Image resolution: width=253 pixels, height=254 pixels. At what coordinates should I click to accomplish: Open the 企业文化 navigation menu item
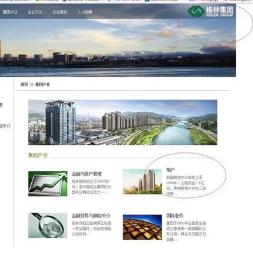[x=35, y=12]
